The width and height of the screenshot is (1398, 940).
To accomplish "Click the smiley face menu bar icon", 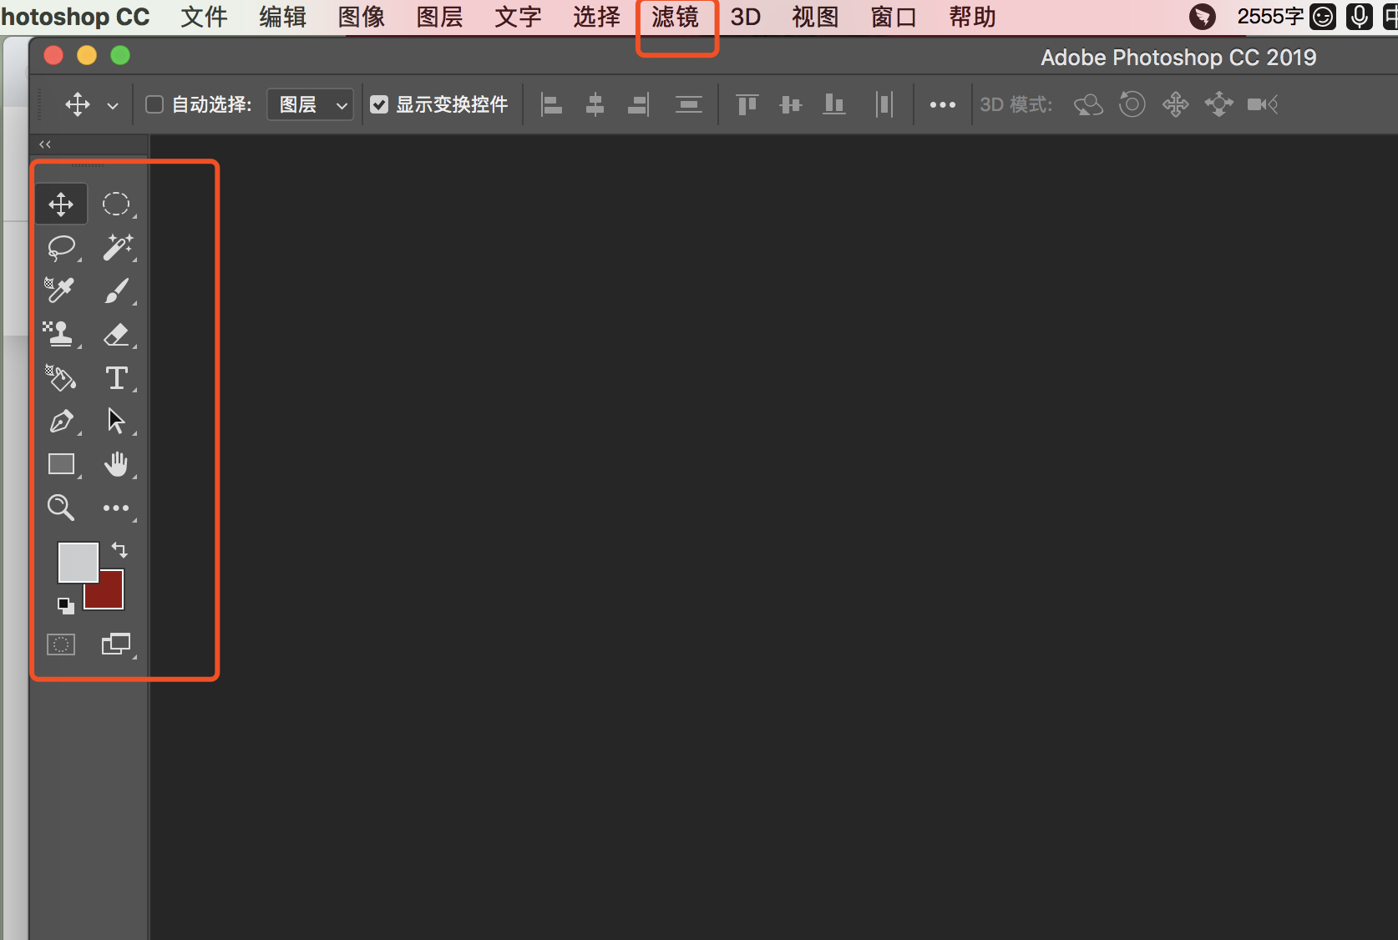I will pos(1323,17).
